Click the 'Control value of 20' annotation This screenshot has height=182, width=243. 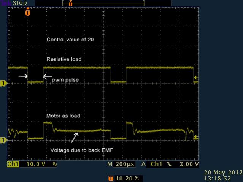tap(70, 40)
